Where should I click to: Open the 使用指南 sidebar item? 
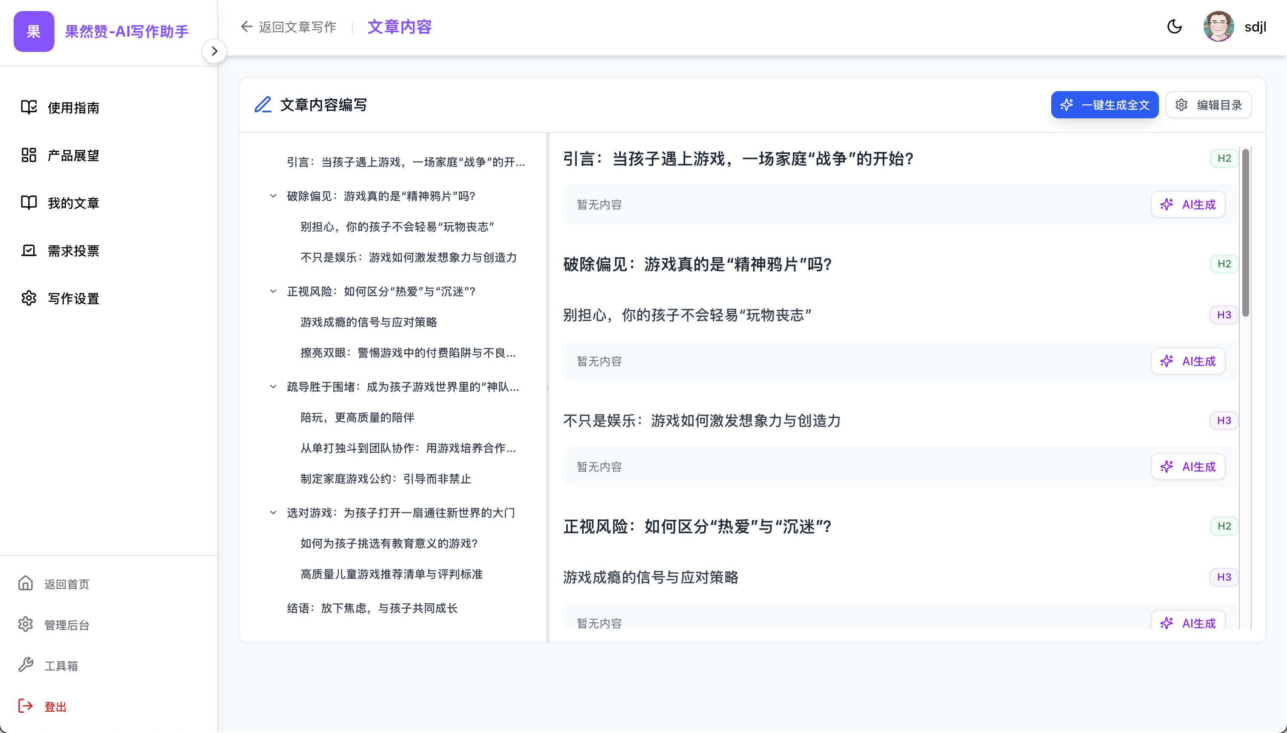[73, 108]
